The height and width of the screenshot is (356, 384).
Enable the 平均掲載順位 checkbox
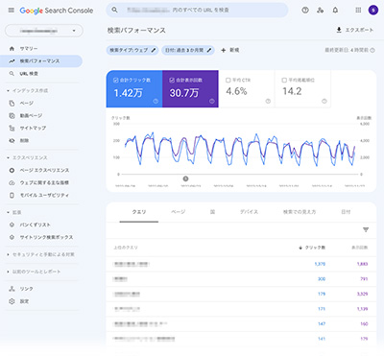(x=284, y=80)
